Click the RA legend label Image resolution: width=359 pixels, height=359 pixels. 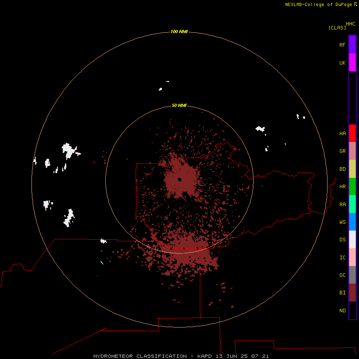342,205
